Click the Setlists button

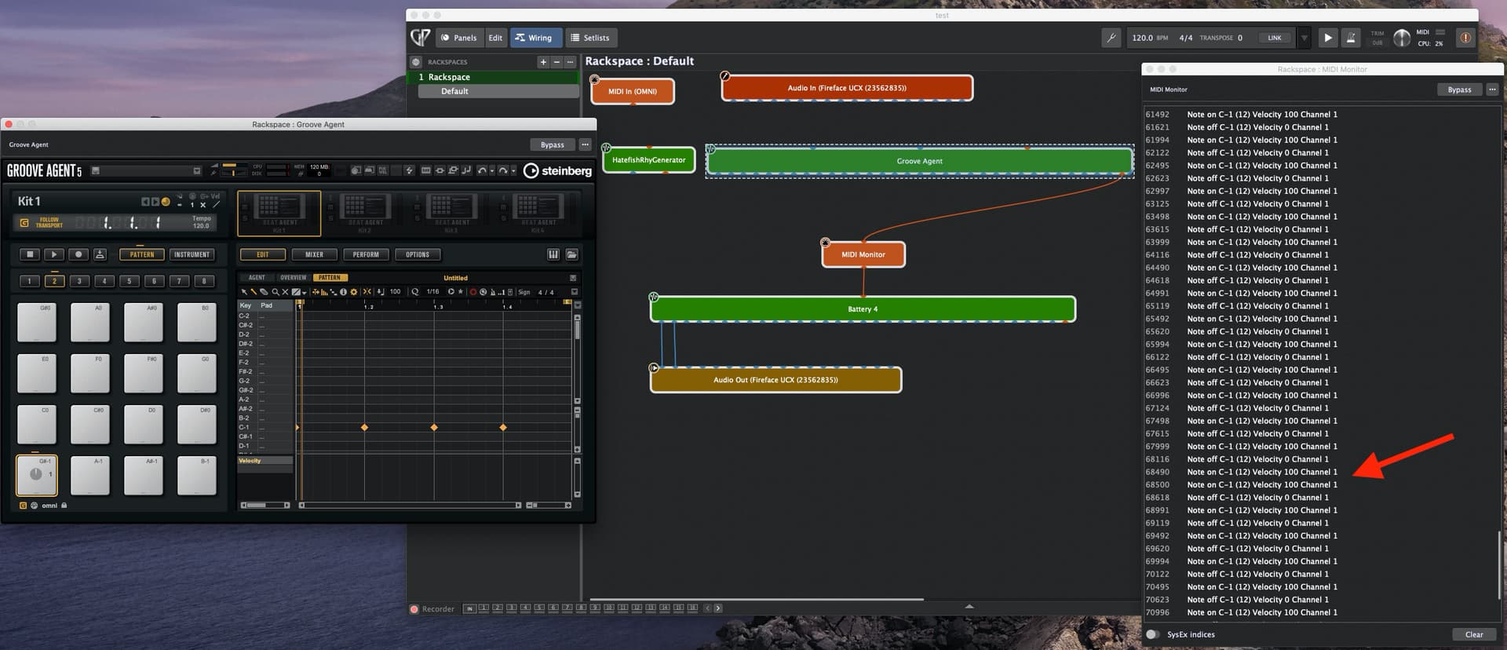(589, 38)
